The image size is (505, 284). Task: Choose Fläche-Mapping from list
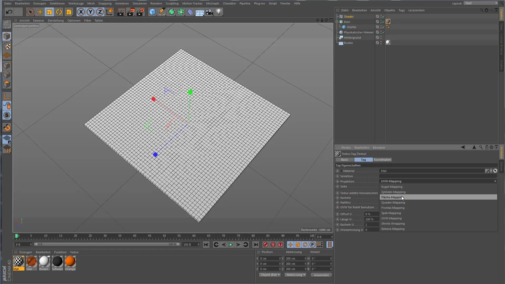438,197
